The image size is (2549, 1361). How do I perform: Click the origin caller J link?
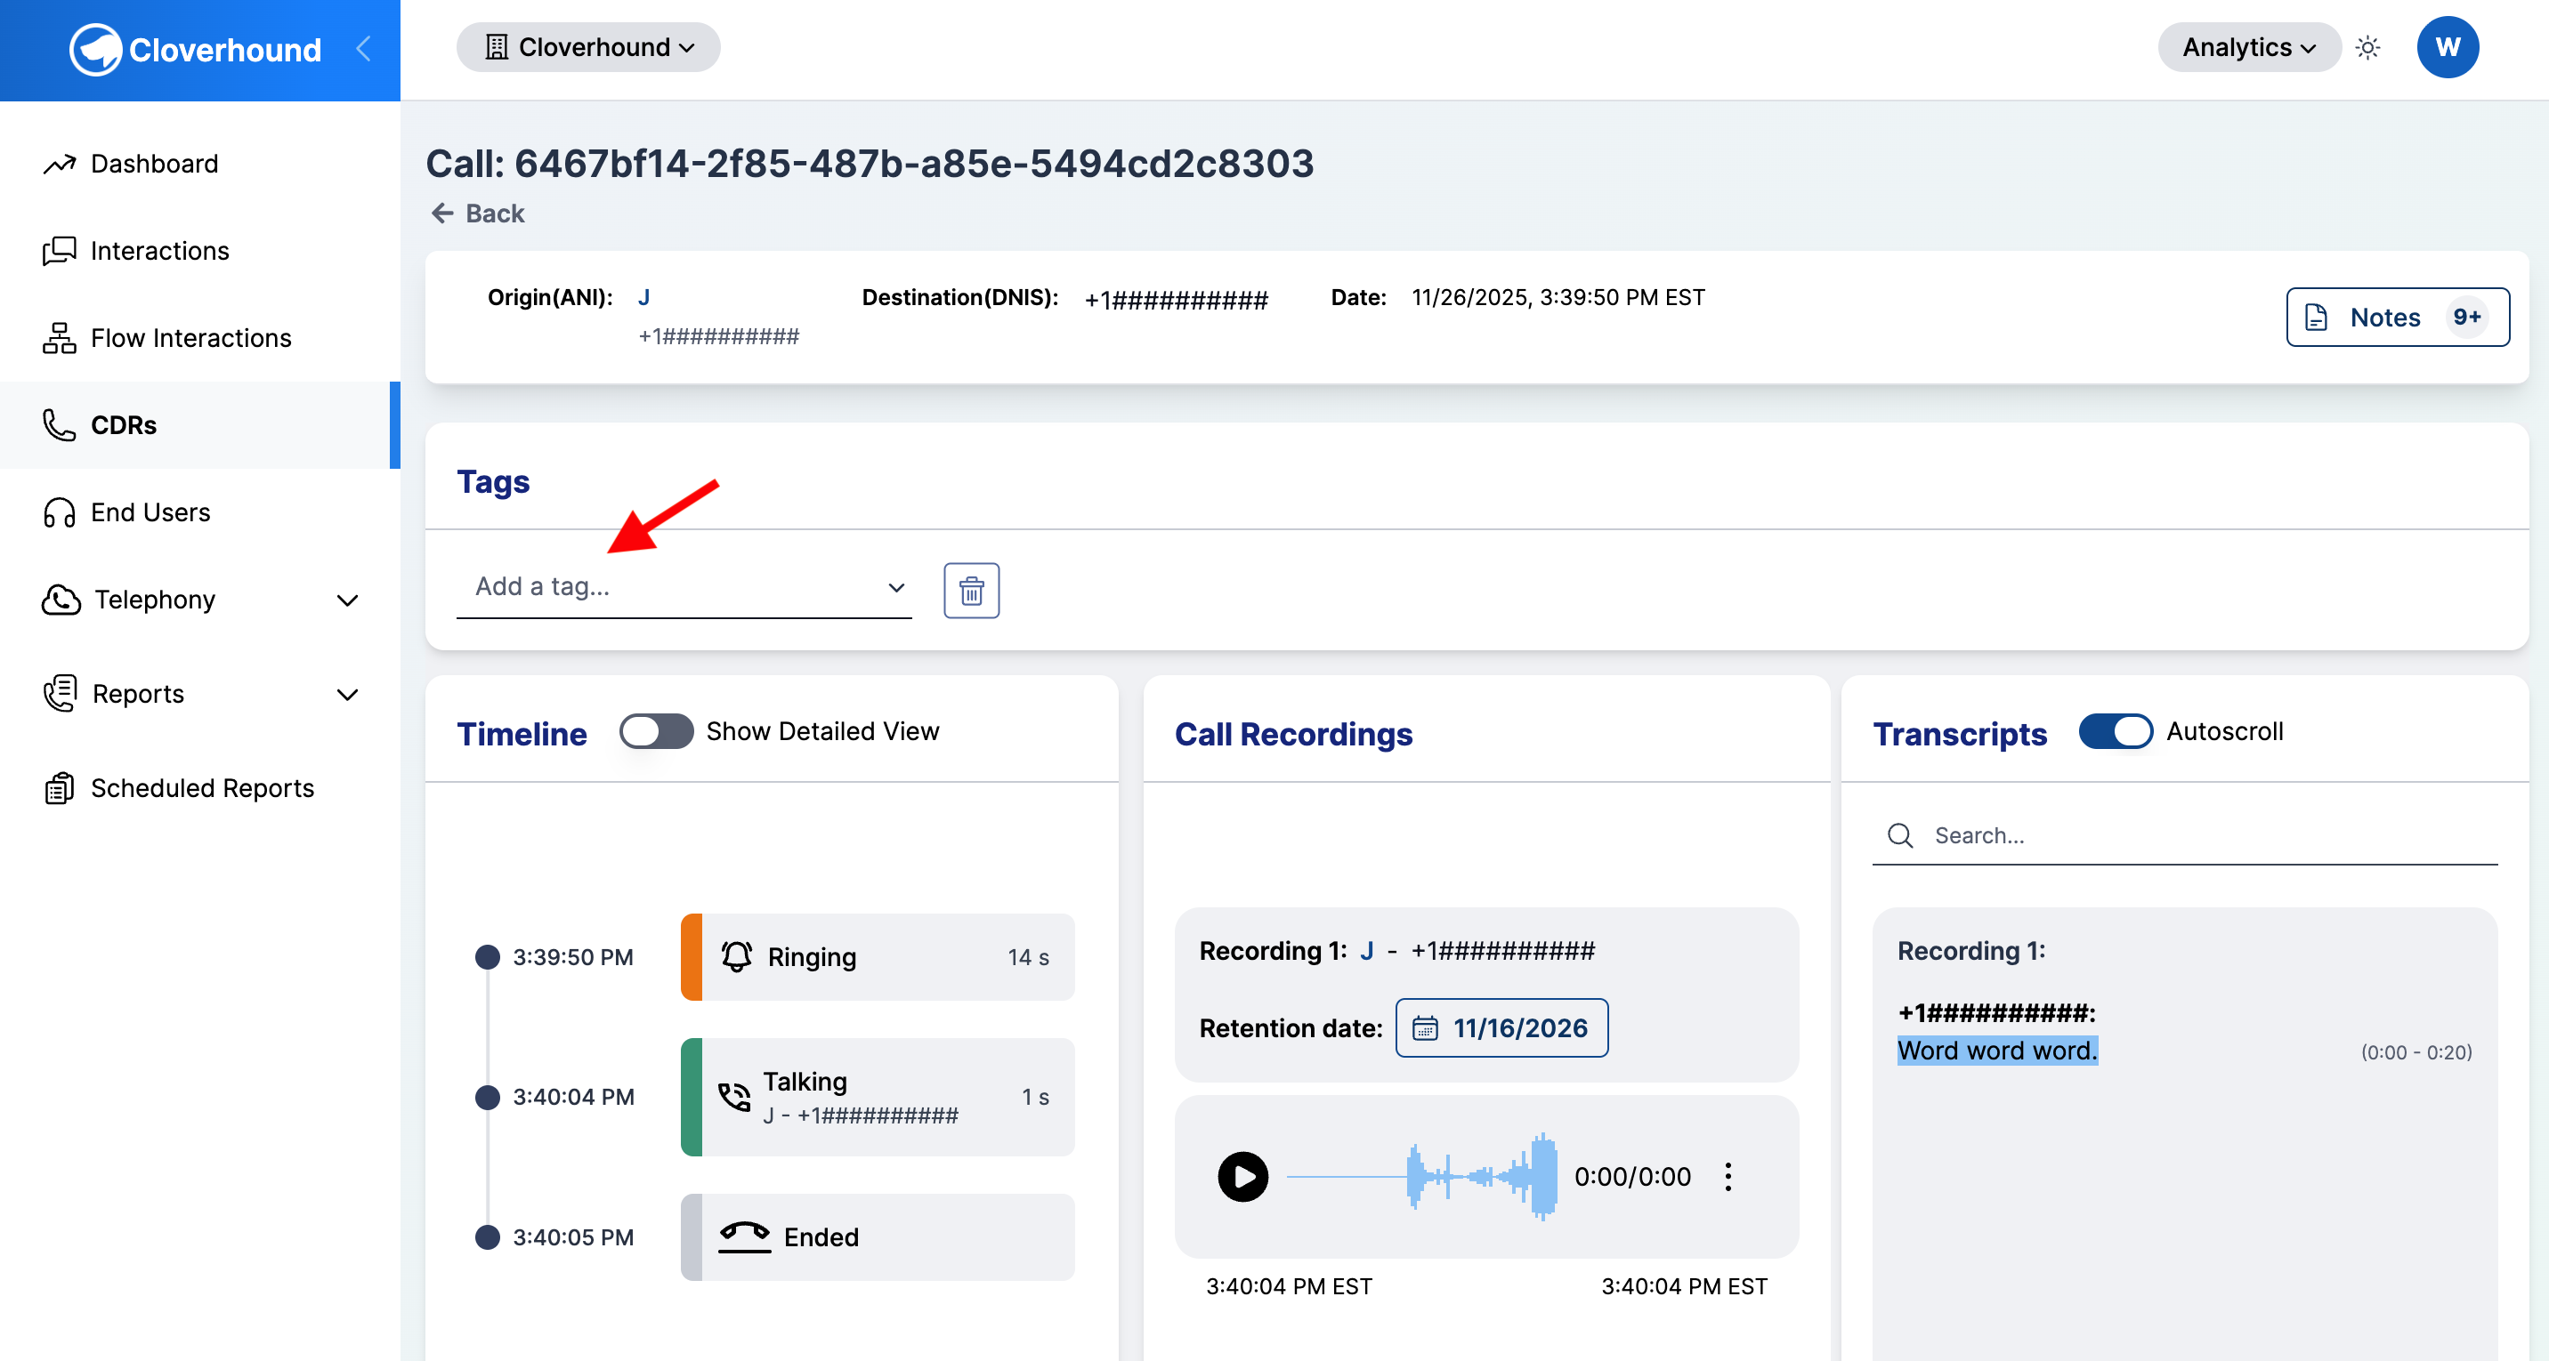click(x=643, y=297)
